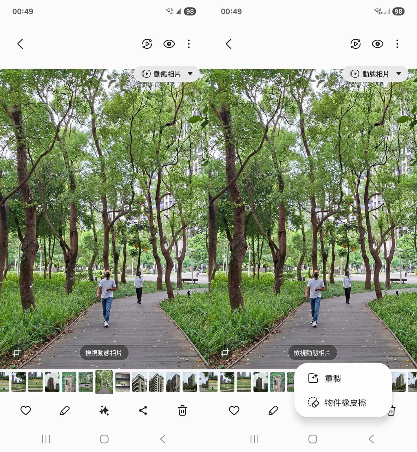This screenshot has width=417, height=452.
Task: Tap the motion photo play icon on right screen
Action: tap(356, 44)
